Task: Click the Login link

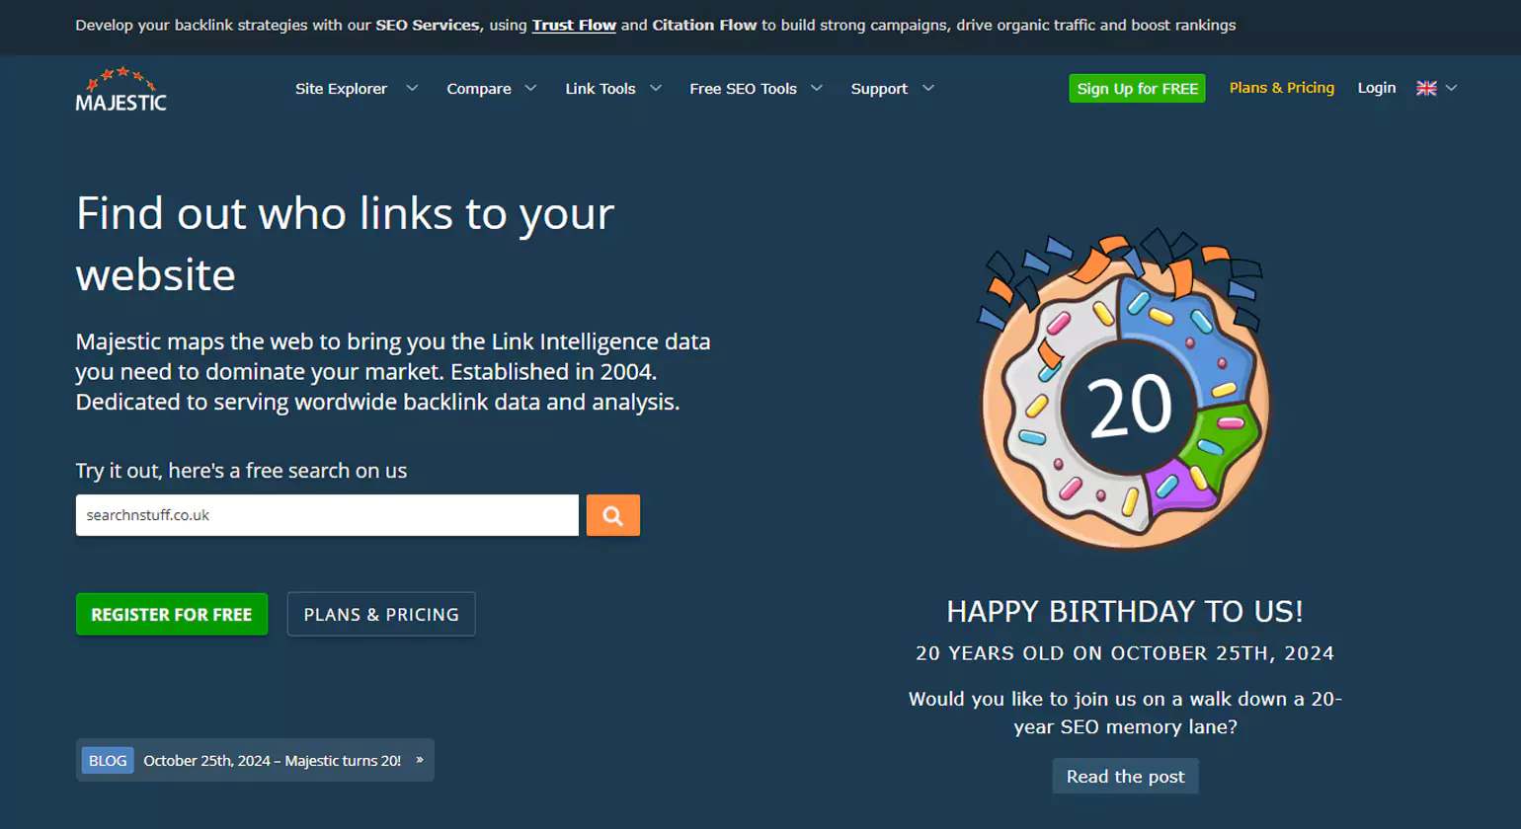Action: click(1376, 88)
